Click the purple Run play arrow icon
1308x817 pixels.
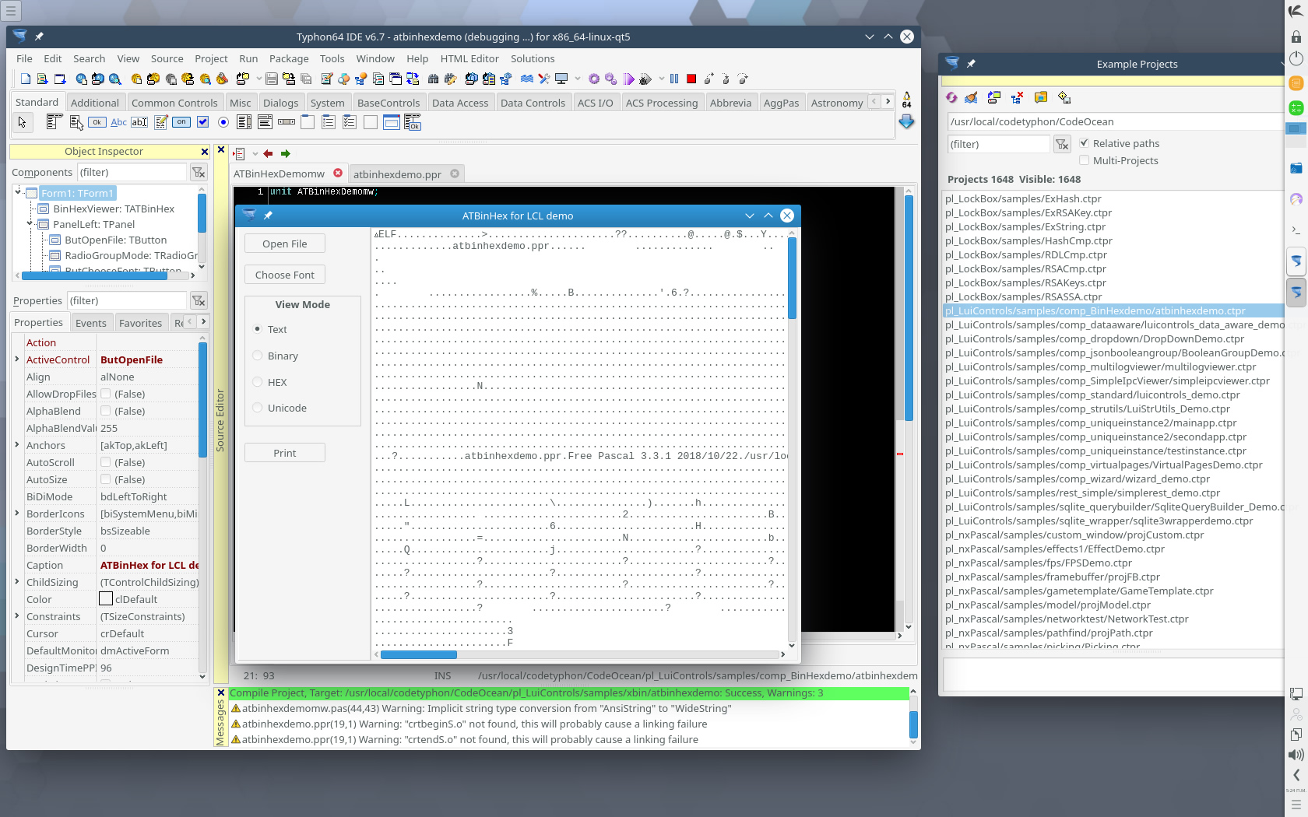(x=628, y=79)
